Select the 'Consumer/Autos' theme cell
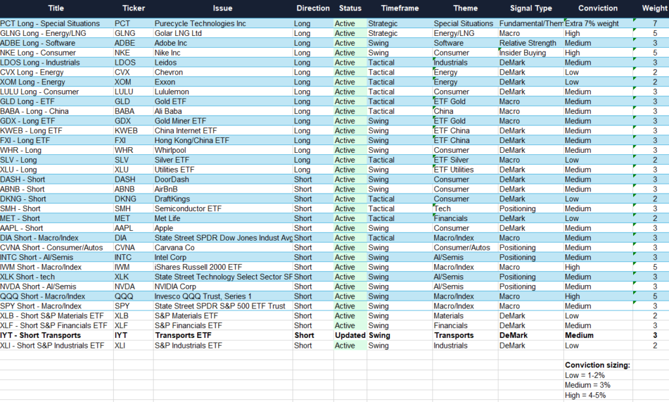669x402 pixels. coord(465,248)
